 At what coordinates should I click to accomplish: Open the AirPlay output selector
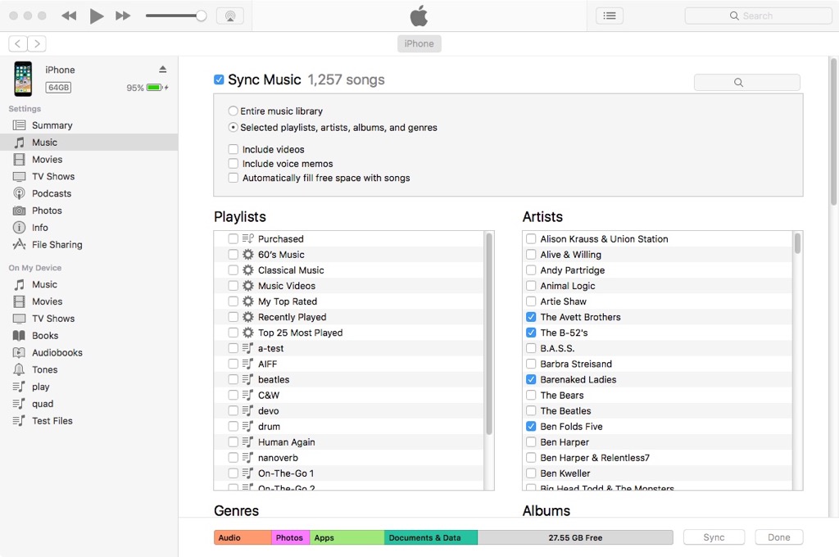229,16
